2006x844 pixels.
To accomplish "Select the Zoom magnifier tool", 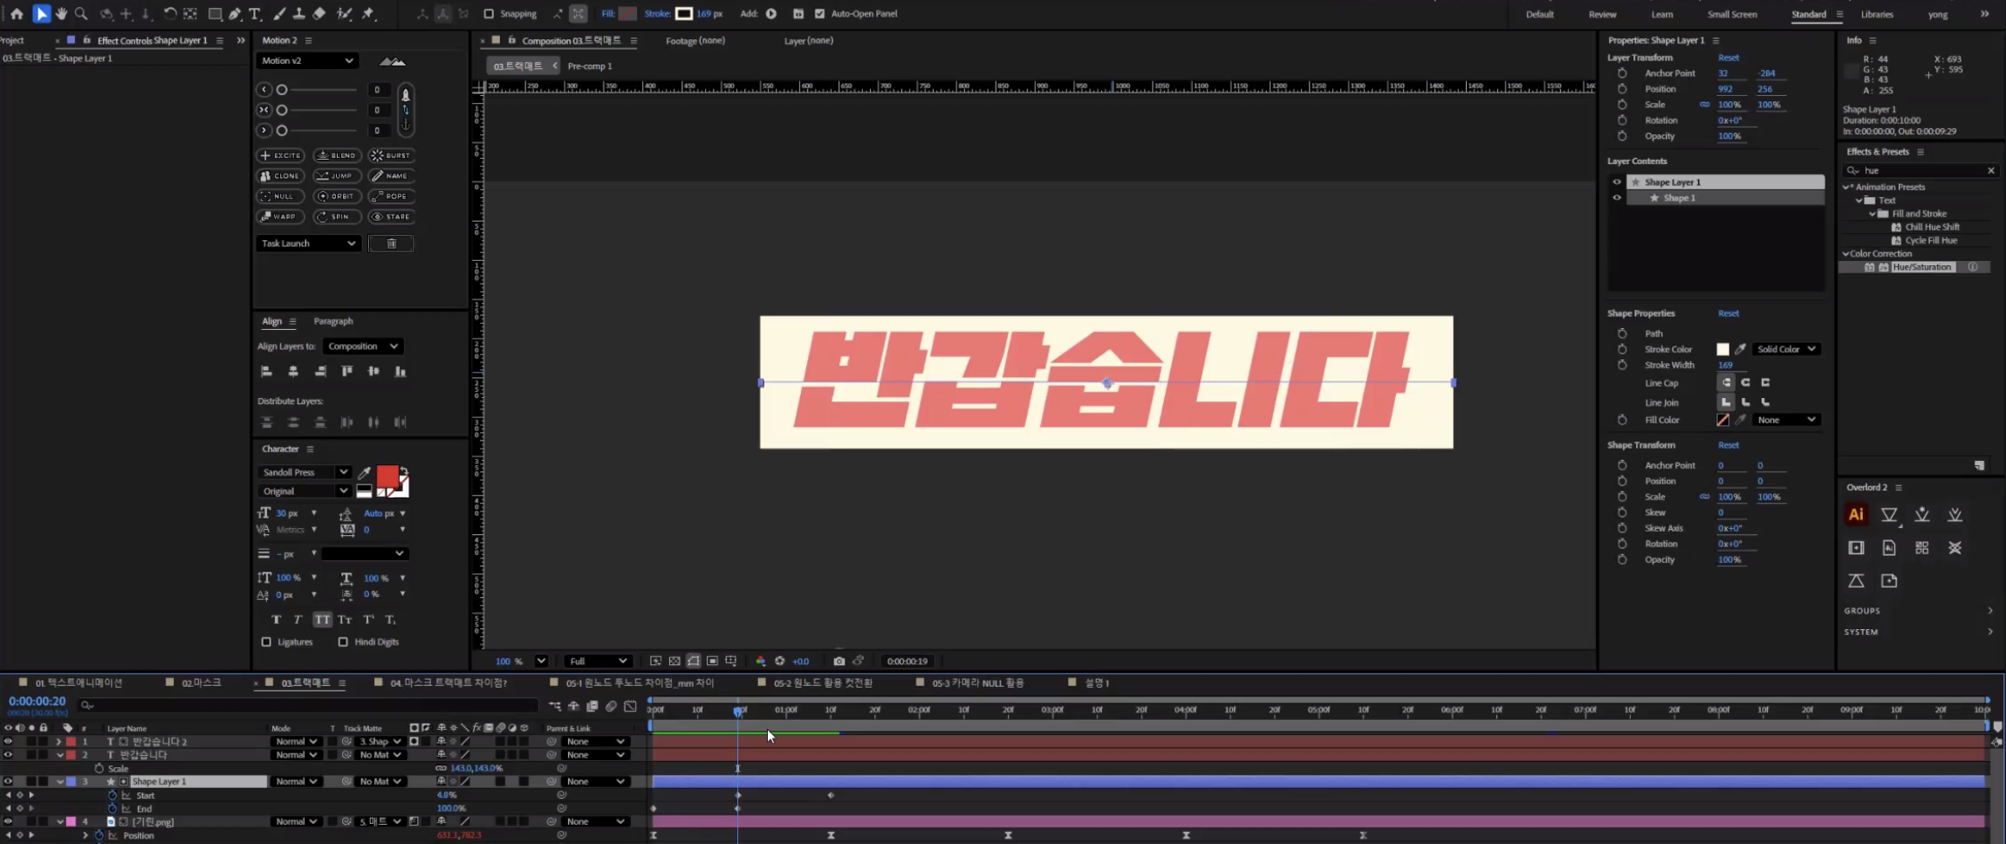I will coord(81,14).
